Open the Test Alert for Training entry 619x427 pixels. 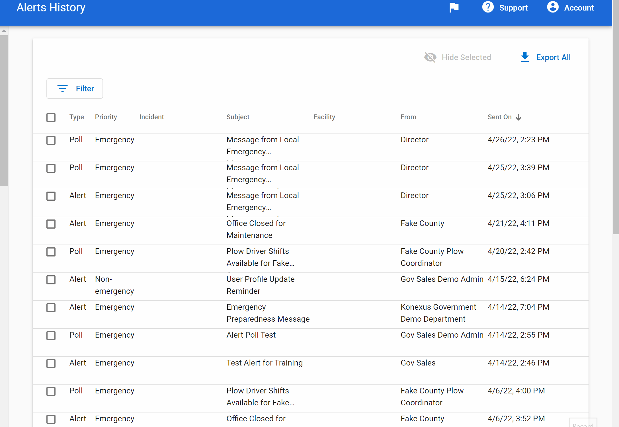tap(265, 363)
